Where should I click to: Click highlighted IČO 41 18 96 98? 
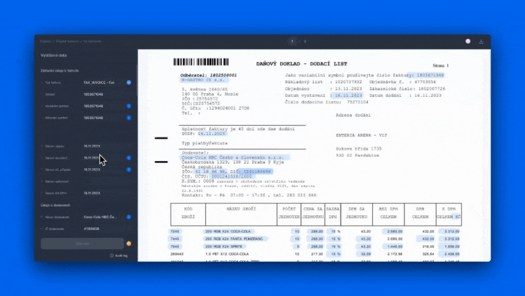[210, 171]
